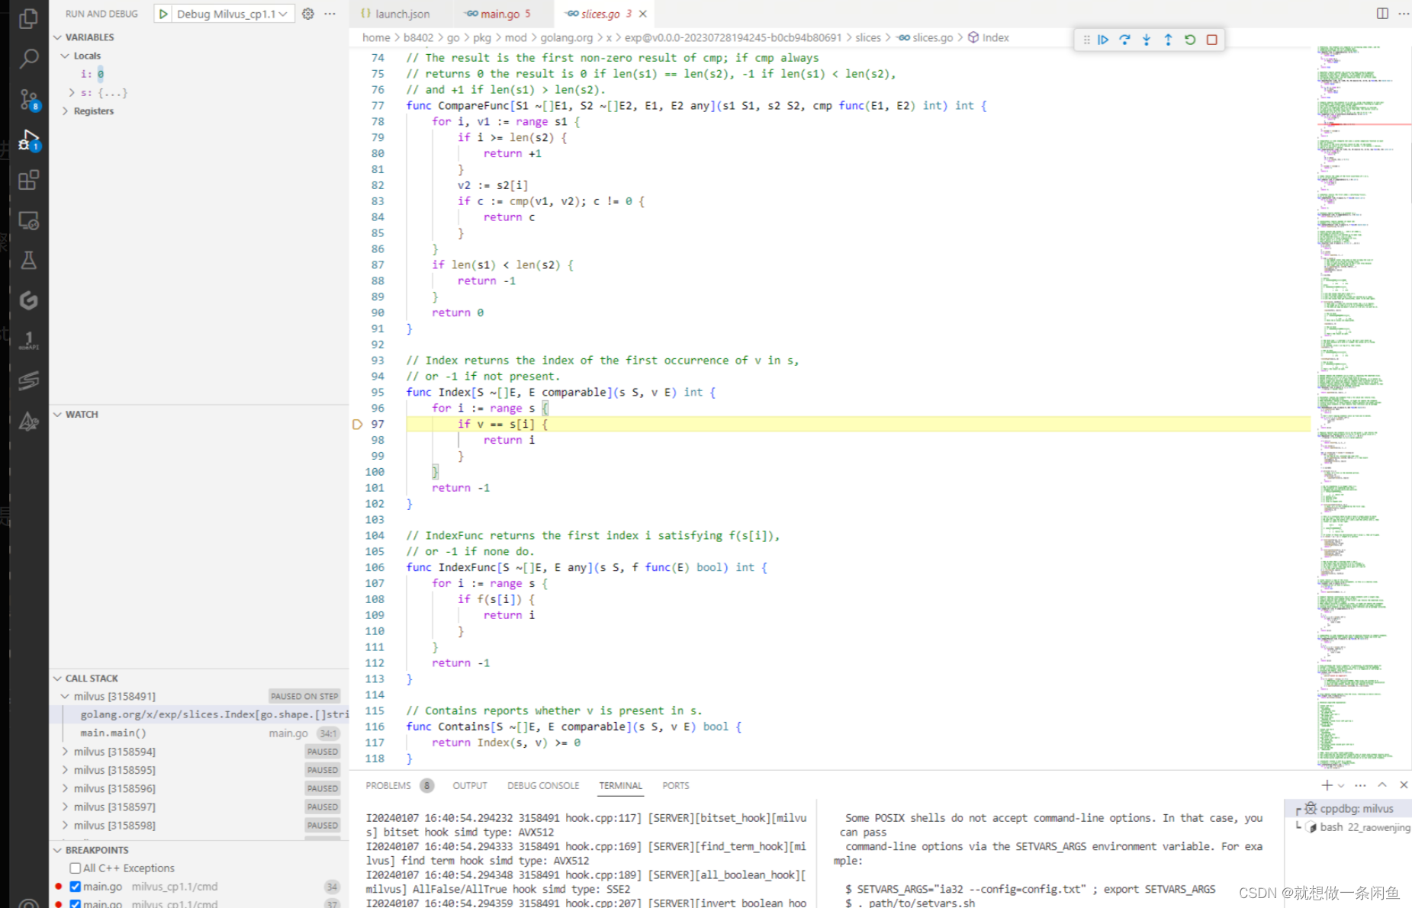The image size is (1412, 908).
Task: Open the Extensions view in activity bar
Action: [28, 180]
